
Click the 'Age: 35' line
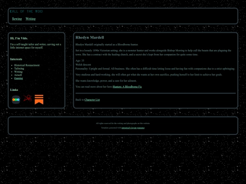tap(80, 61)
